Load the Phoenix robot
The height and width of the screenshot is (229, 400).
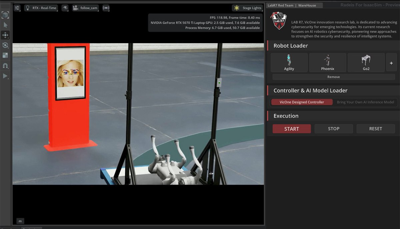[328, 63]
